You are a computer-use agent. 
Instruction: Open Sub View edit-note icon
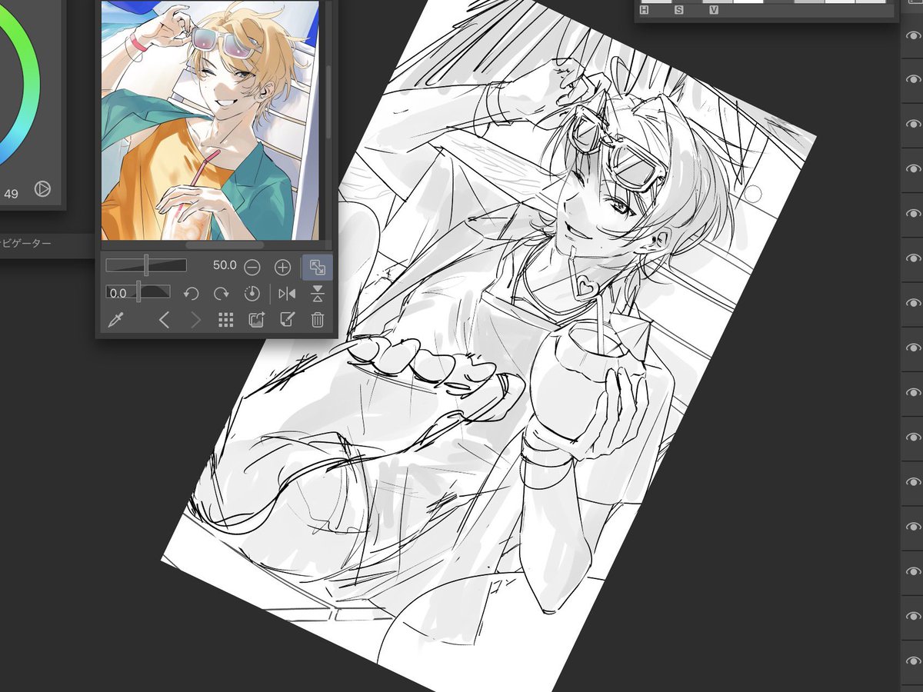[x=287, y=321]
